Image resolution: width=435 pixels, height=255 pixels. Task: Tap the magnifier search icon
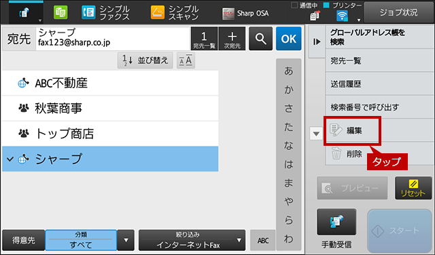click(260, 39)
